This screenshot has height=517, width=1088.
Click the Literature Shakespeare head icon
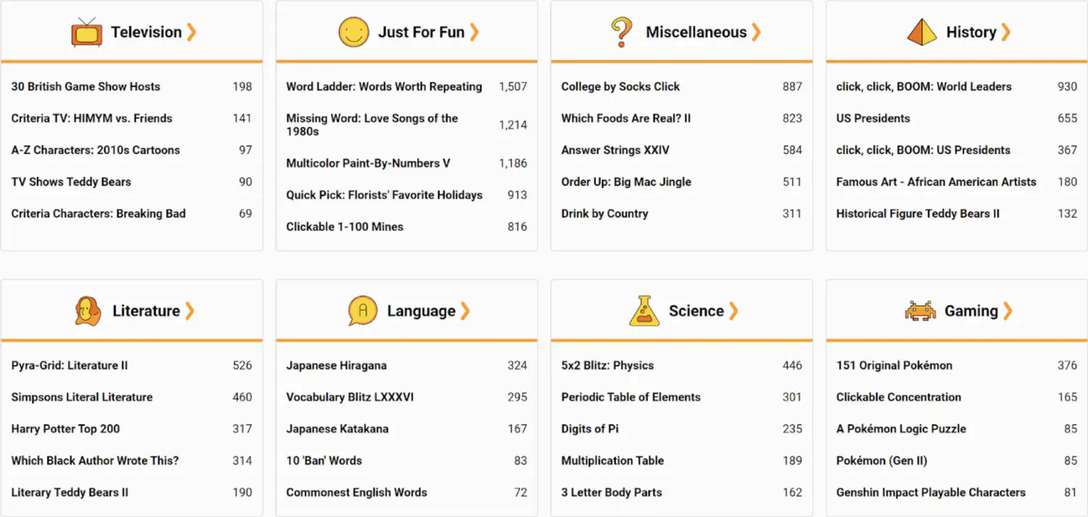88,311
